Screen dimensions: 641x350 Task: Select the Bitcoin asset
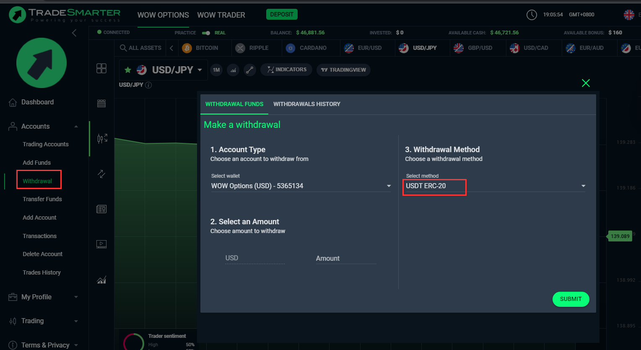200,48
